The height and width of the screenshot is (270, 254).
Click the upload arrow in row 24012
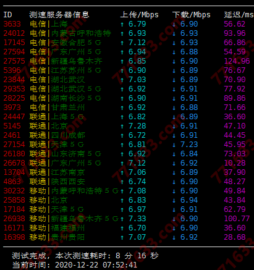pos(122,33)
